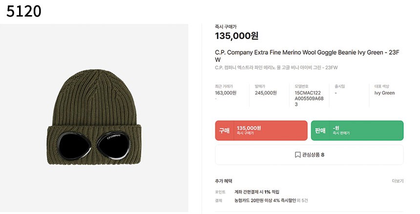This screenshot has height=214, width=420.
Task: Click the 135,000원 instant buy price heading
Action: [236, 36]
